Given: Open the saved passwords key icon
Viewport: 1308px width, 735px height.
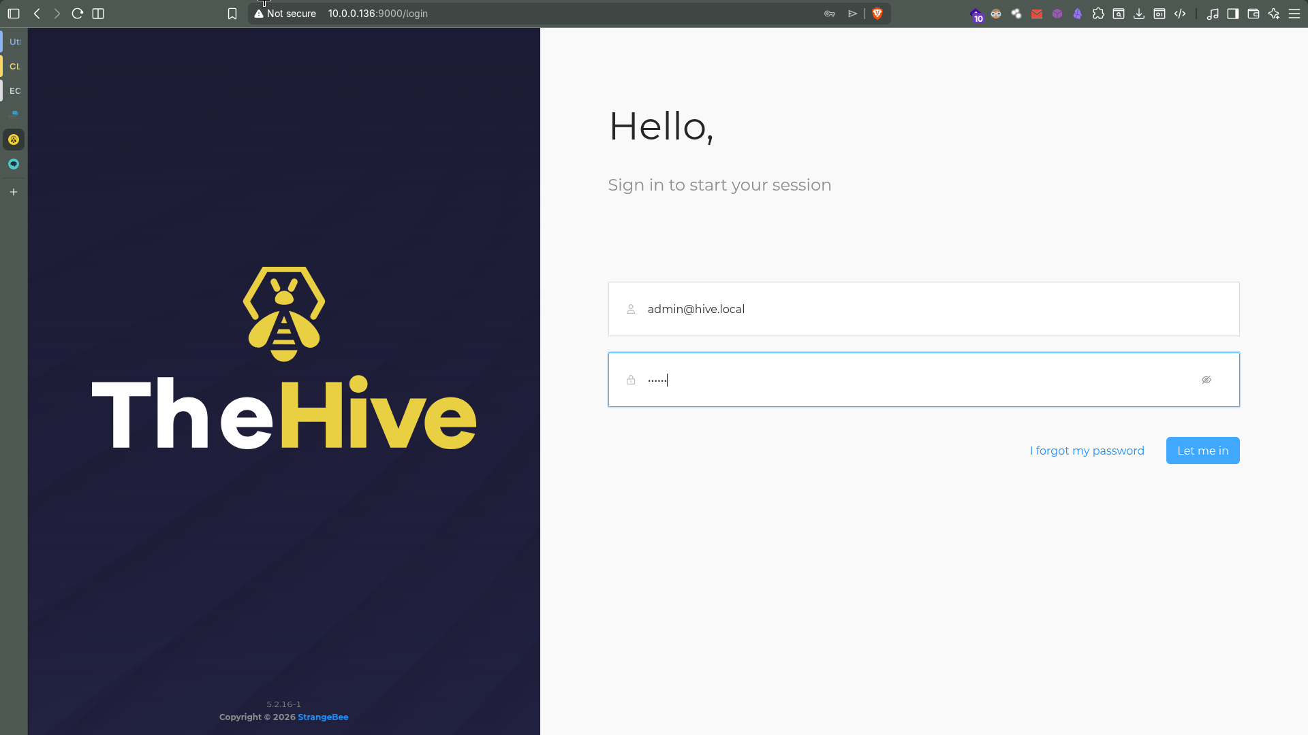Looking at the screenshot, I should pos(830,14).
